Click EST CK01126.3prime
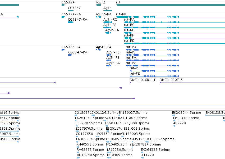225x159 pixels. pyautogui.click(x=93, y=115)
